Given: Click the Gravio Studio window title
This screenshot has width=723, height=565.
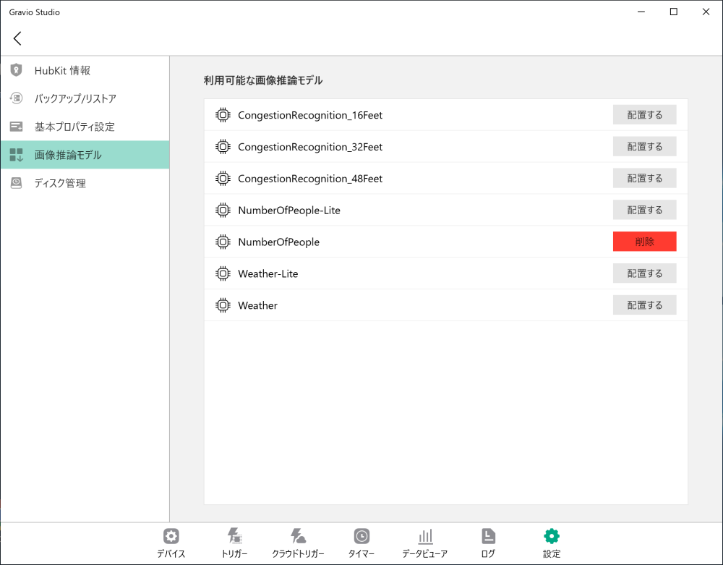Looking at the screenshot, I should [35, 12].
